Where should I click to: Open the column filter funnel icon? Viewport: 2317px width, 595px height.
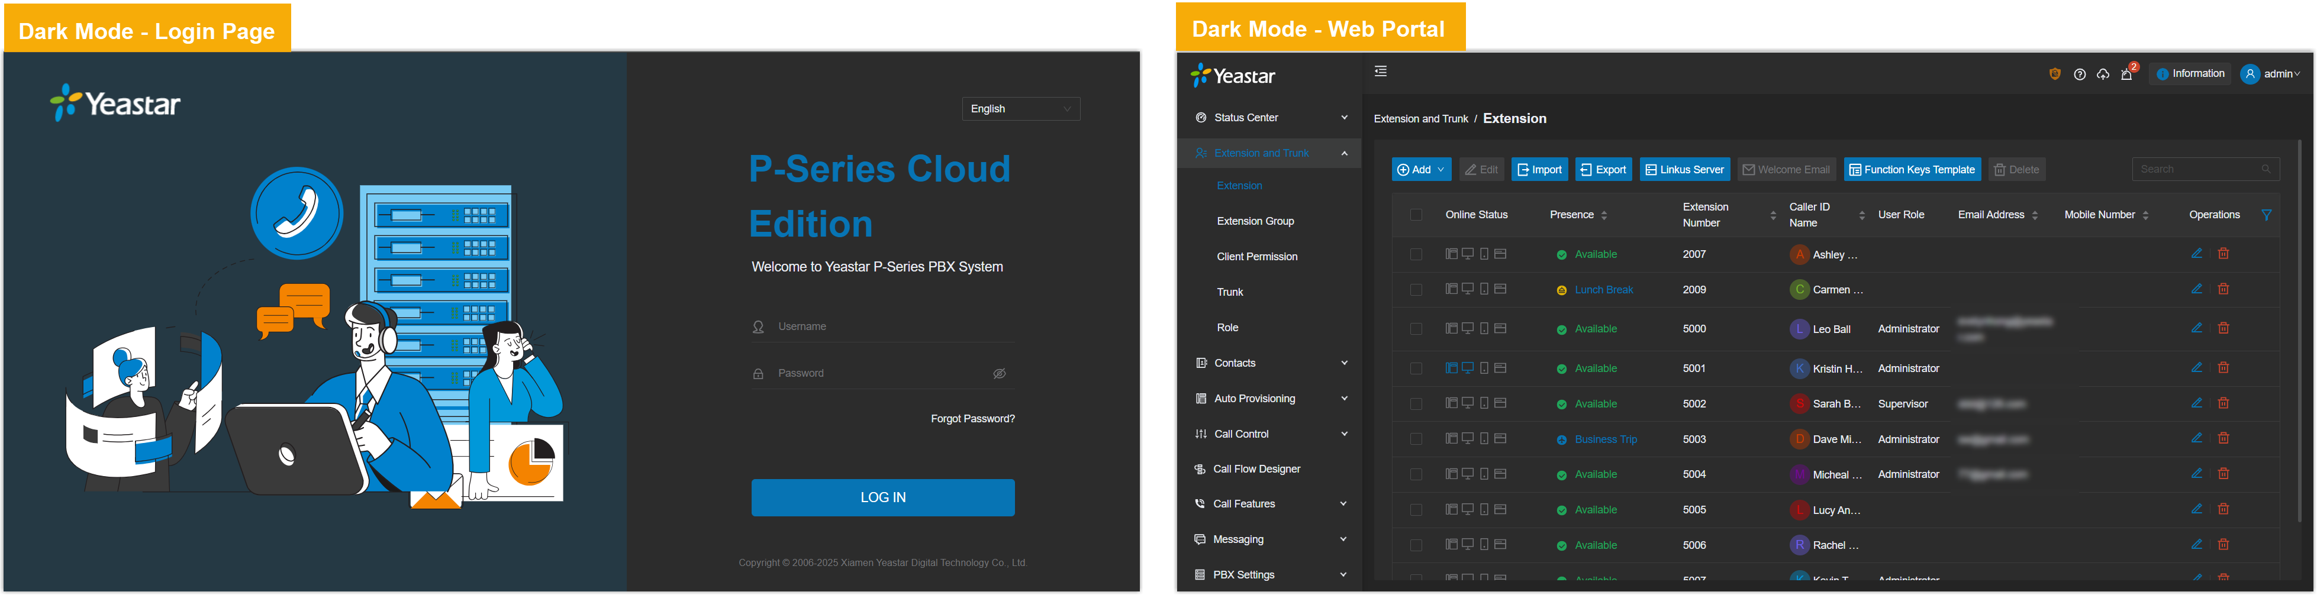(x=2267, y=215)
